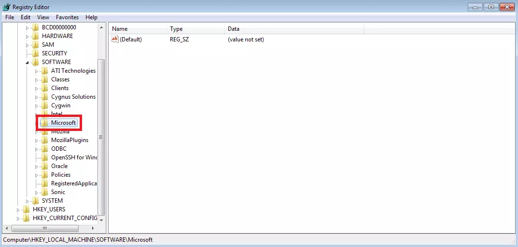Click the Clients folder icon
The image size is (518, 247).
(45, 88)
